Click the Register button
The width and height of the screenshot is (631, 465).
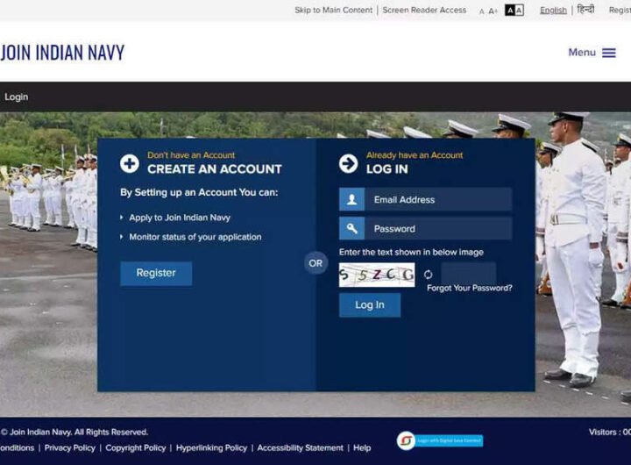point(156,273)
